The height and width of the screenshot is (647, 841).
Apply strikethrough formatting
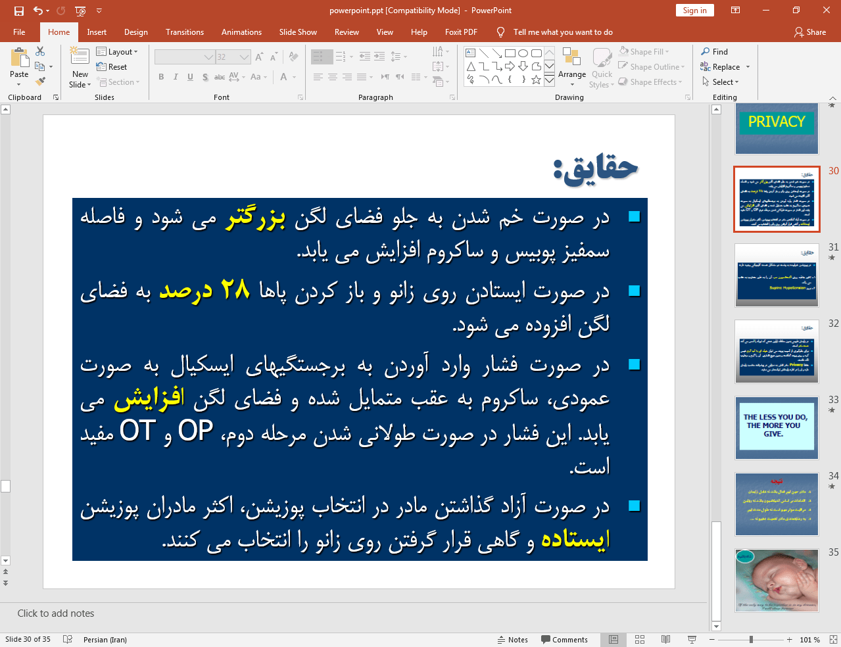220,77
